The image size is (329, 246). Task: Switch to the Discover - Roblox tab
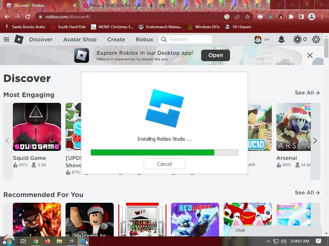(40, 5)
